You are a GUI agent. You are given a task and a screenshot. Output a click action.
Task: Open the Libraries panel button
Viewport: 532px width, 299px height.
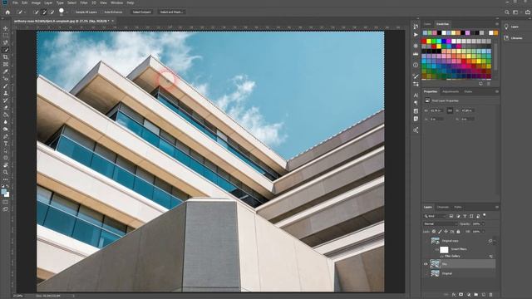(x=513, y=38)
